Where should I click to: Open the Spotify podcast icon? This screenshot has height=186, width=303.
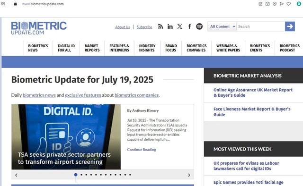pyautogui.click(x=199, y=26)
